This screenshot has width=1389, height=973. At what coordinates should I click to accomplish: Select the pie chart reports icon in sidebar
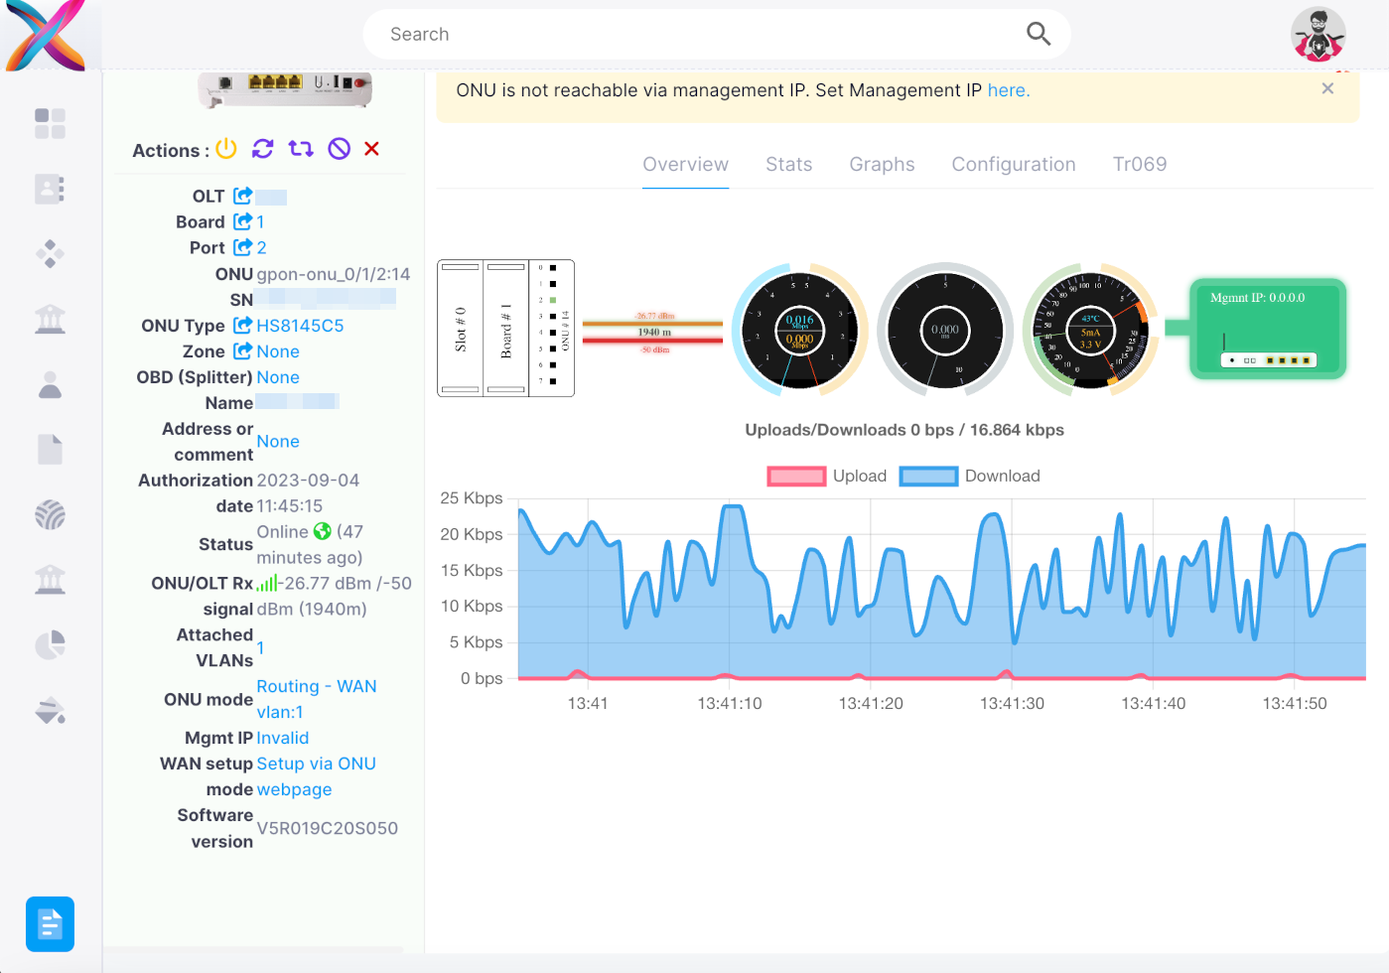click(x=50, y=644)
